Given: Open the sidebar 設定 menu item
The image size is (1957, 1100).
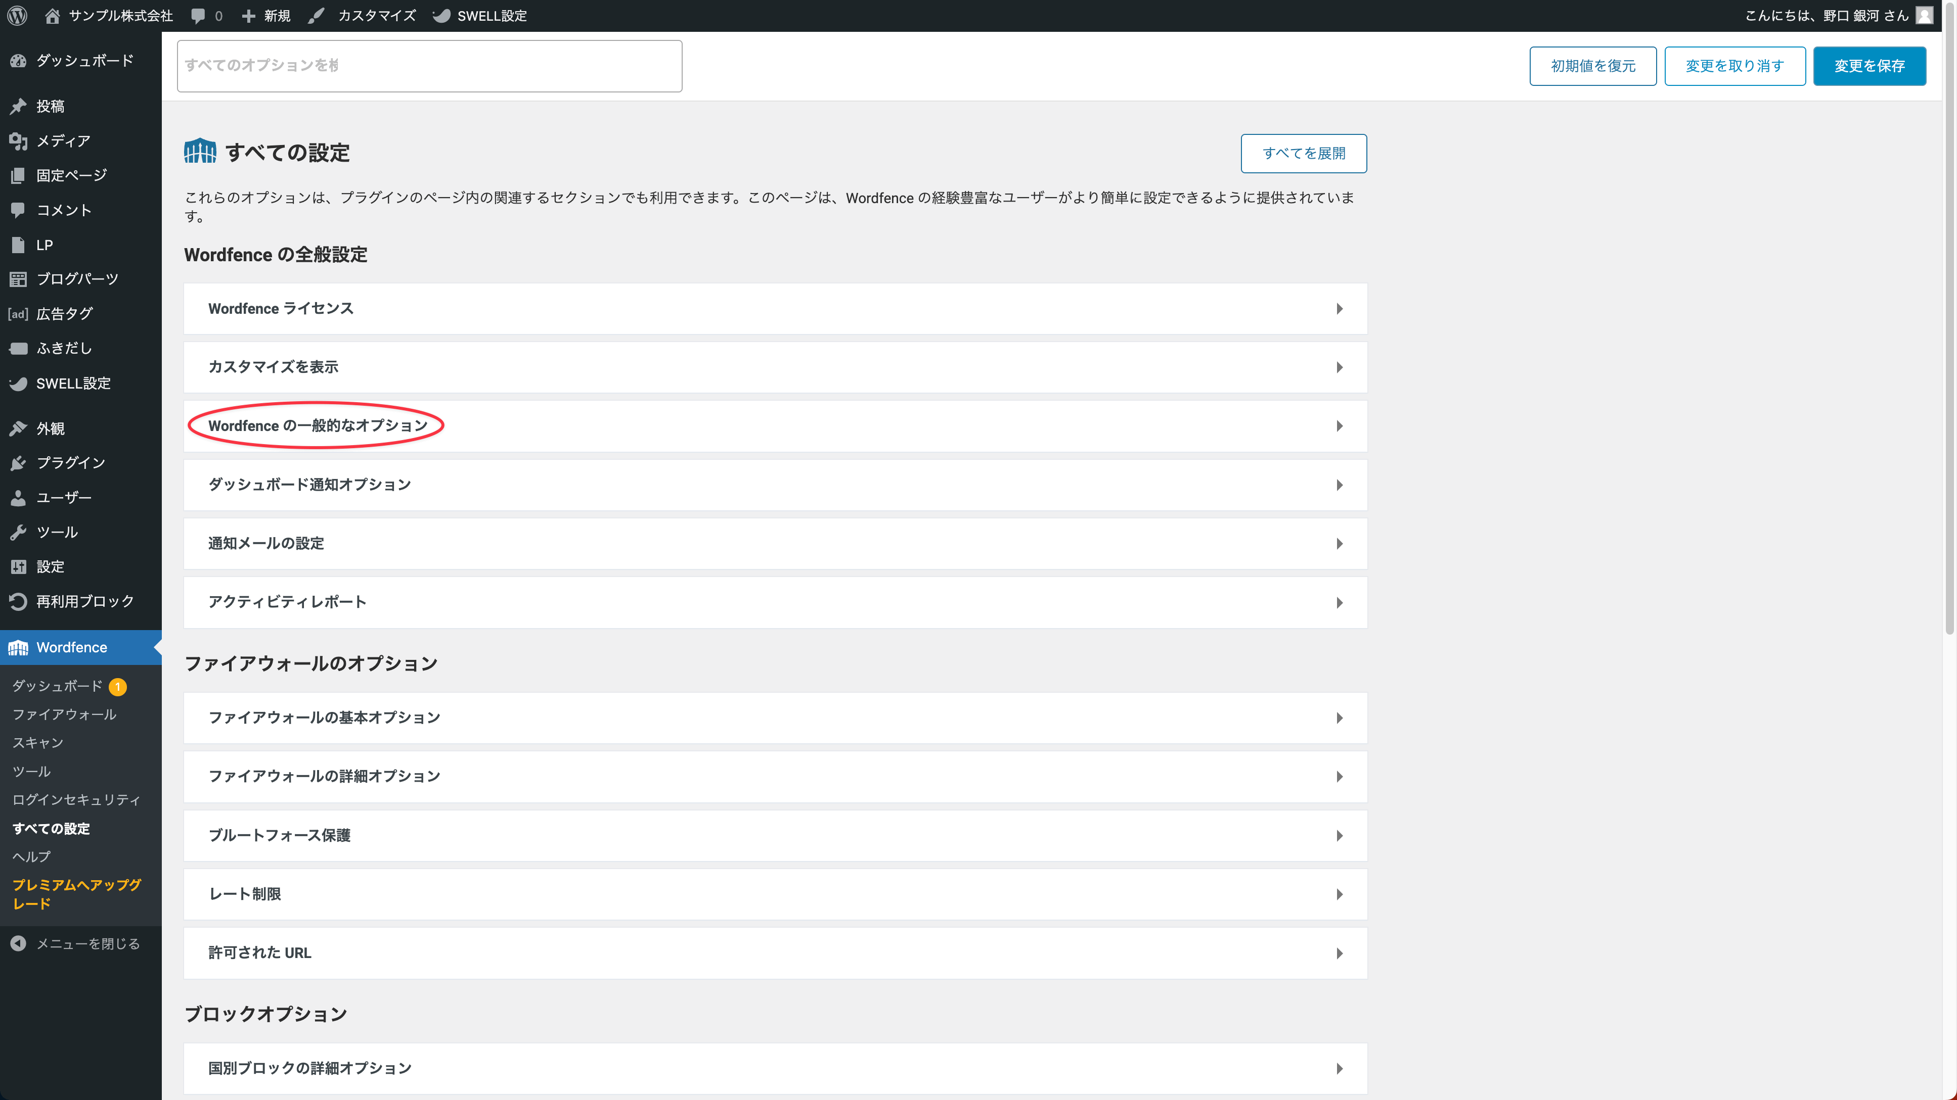Looking at the screenshot, I should click(x=50, y=566).
